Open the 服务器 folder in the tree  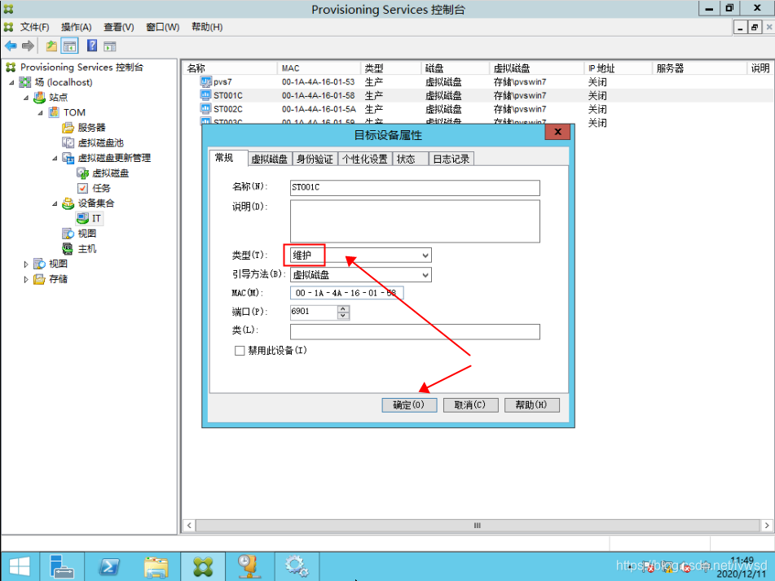click(91, 128)
